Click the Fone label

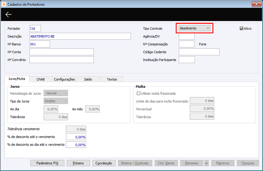[202, 44]
